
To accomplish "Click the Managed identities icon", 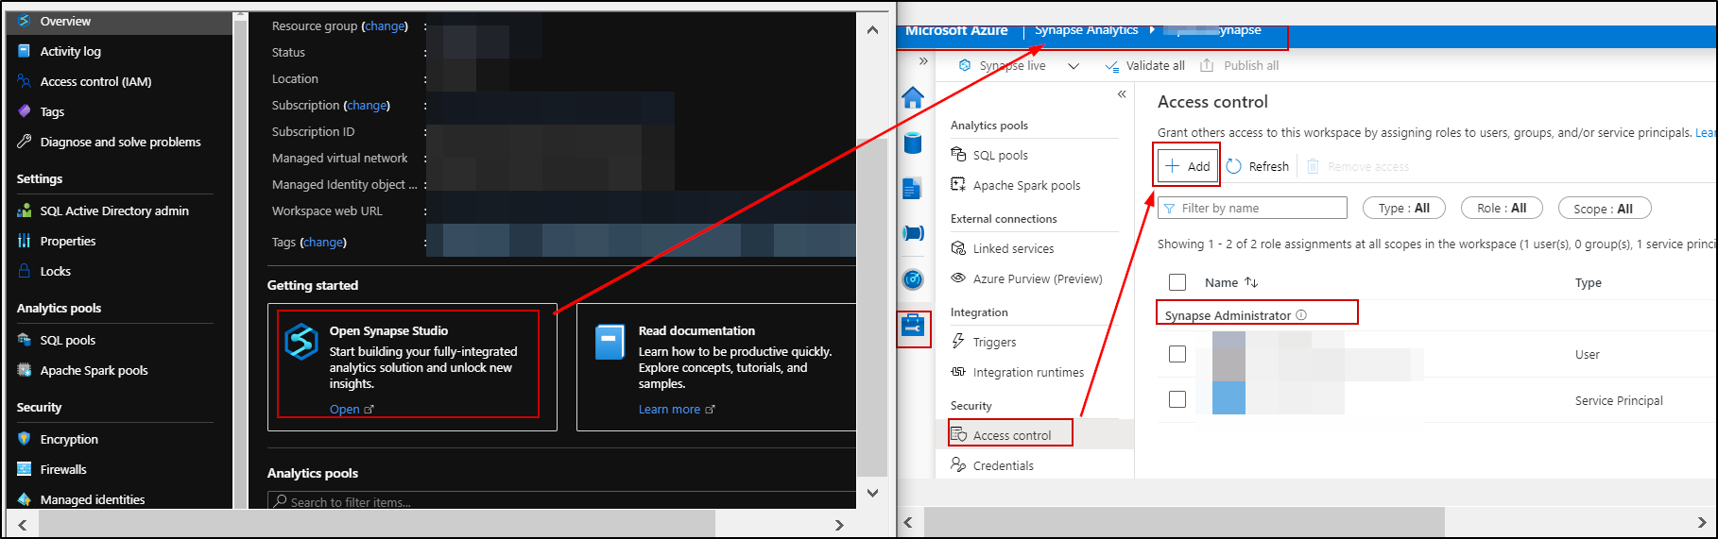I will pos(24,499).
